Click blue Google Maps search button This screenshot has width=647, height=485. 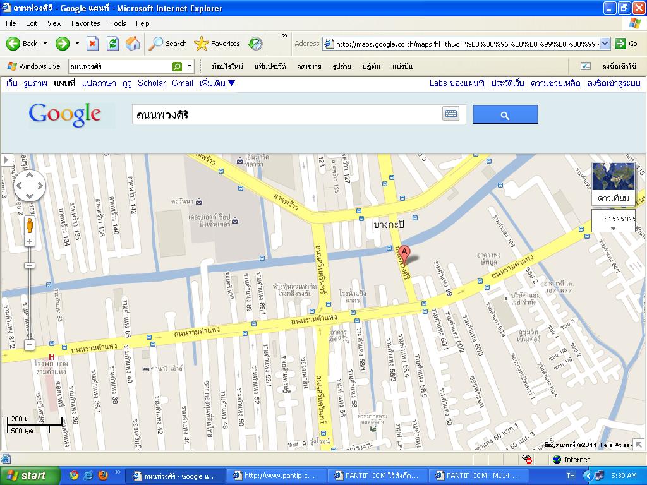pos(505,114)
